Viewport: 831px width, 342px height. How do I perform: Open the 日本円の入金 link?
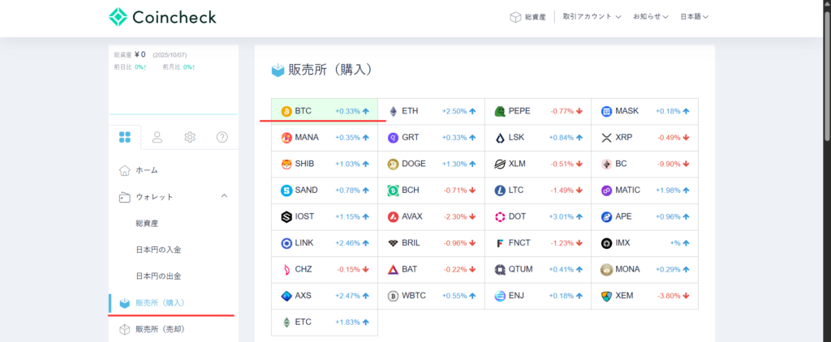(x=157, y=250)
